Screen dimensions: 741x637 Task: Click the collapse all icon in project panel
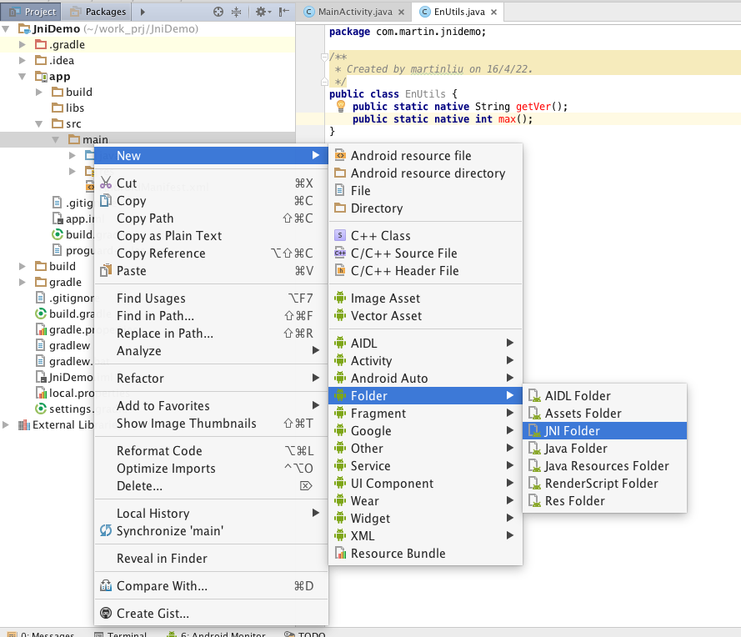pyautogui.click(x=236, y=12)
